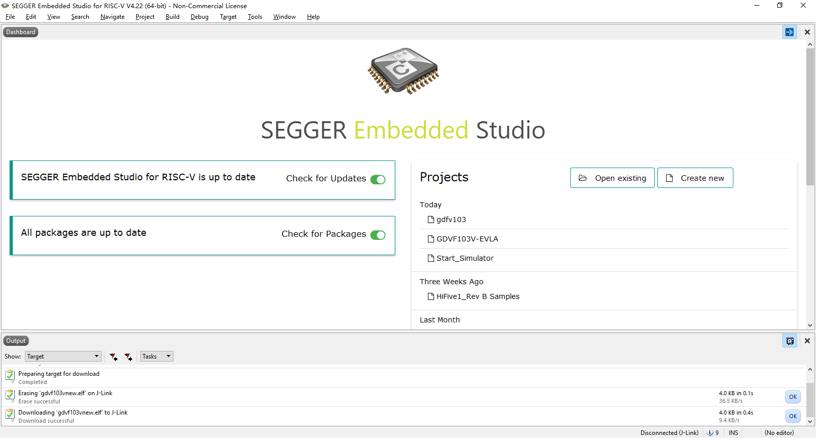Open the Debug menu
The width and height of the screenshot is (816, 438).
[199, 17]
